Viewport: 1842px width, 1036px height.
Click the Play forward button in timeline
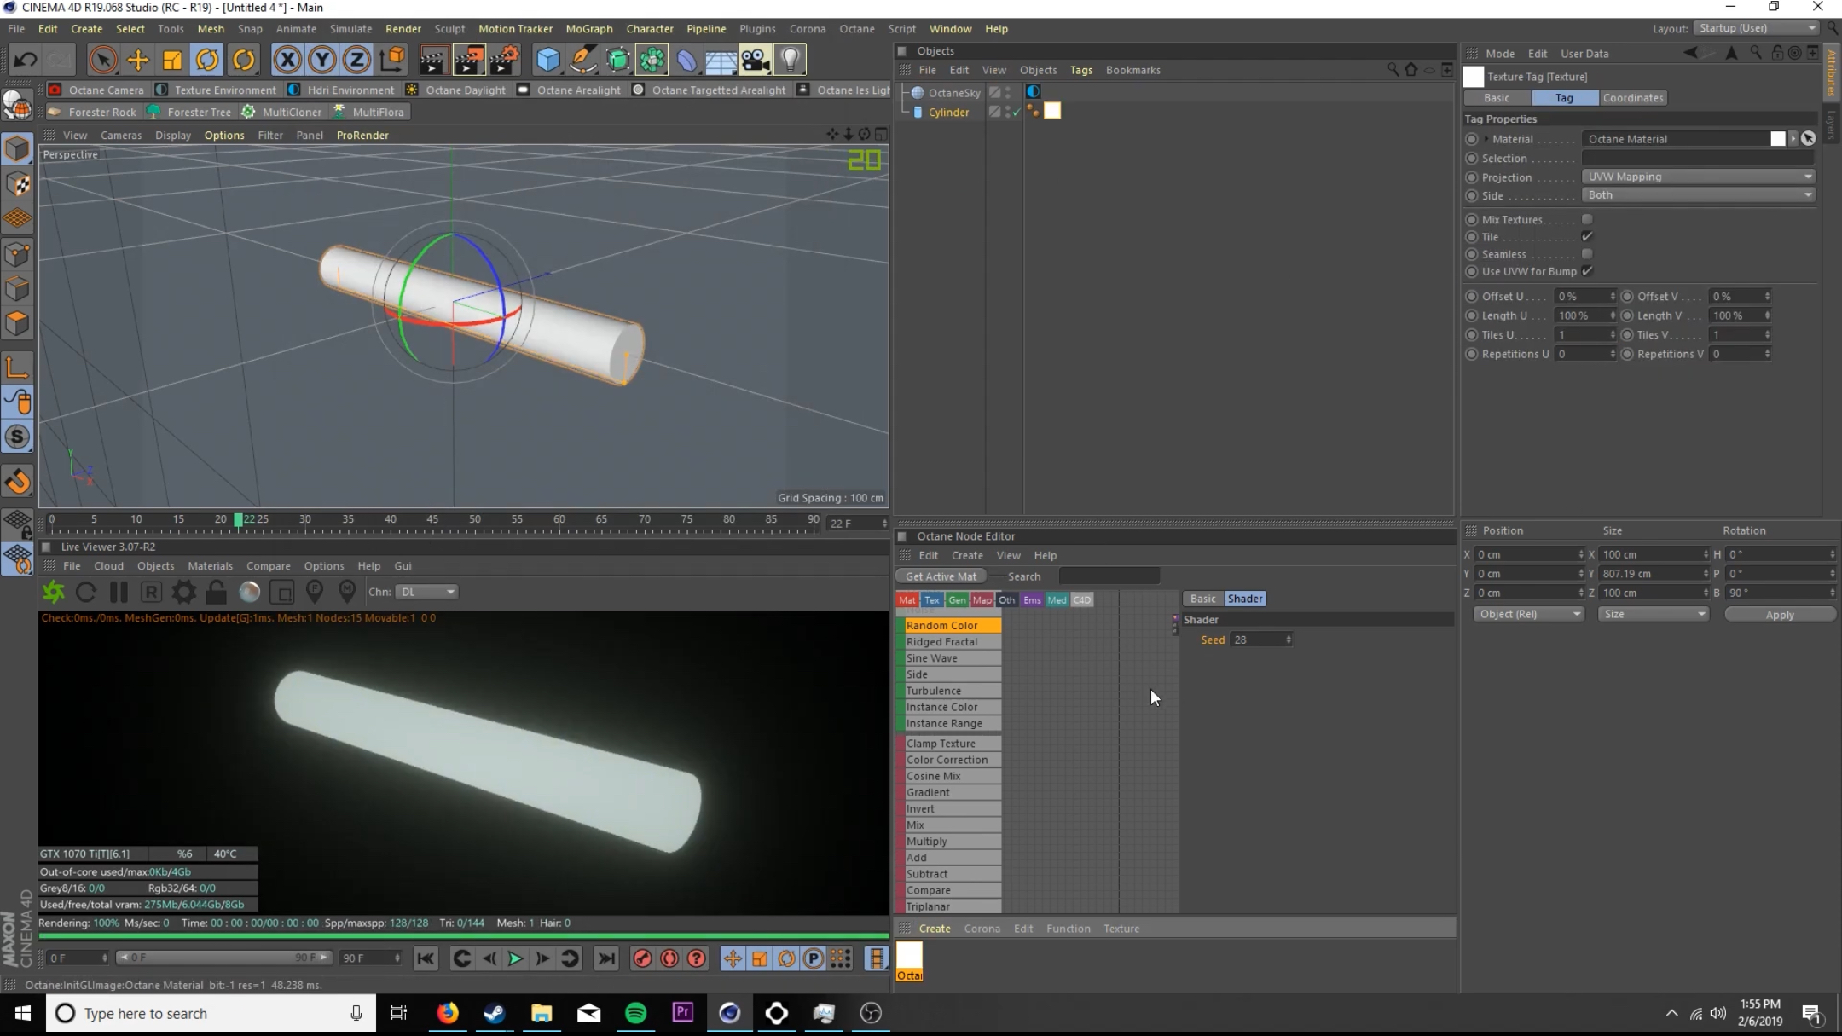point(515,958)
